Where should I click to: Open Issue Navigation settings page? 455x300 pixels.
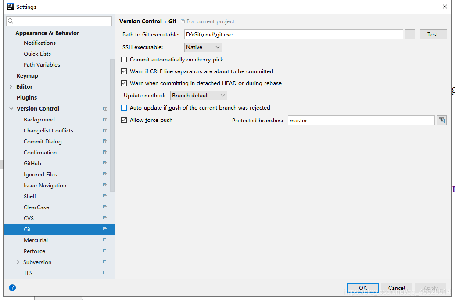[45, 186]
